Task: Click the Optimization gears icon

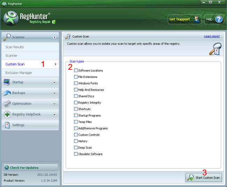Action: pyautogui.click(x=7, y=103)
